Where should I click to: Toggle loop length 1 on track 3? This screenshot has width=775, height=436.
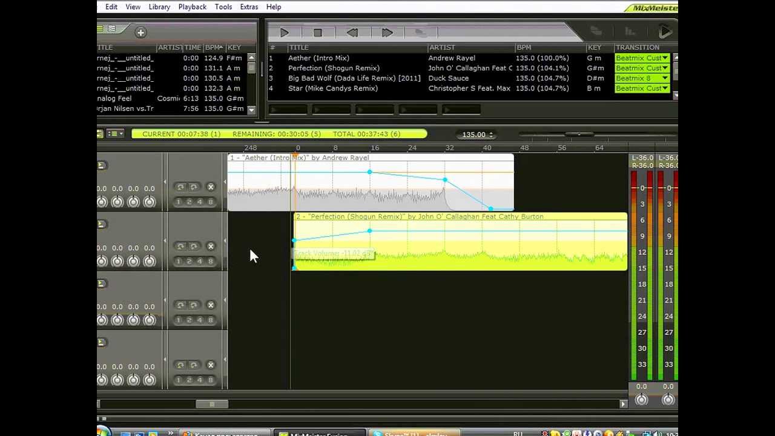pos(180,320)
